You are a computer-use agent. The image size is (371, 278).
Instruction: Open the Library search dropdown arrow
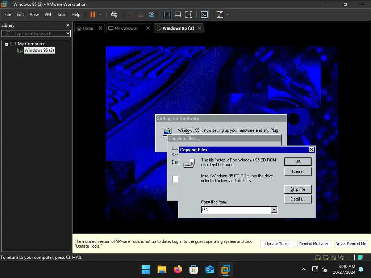click(x=68, y=34)
